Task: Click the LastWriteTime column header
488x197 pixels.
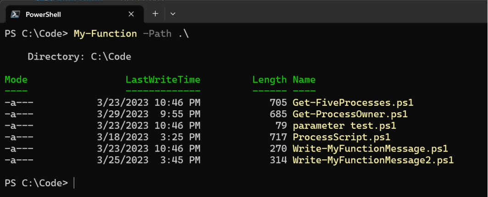Action: pos(163,80)
